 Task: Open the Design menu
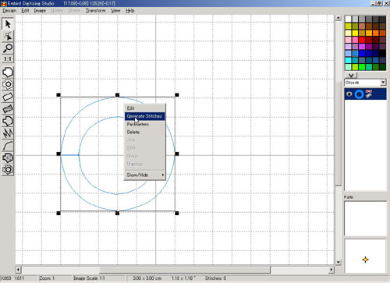pyautogui.click(x=9, y=11)
